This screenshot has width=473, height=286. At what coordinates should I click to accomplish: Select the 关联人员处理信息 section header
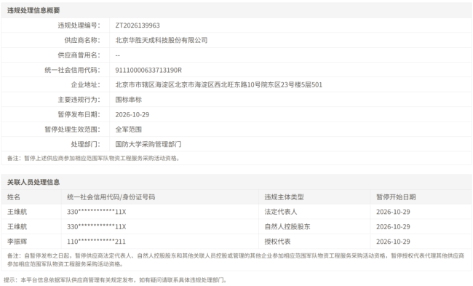33,182
